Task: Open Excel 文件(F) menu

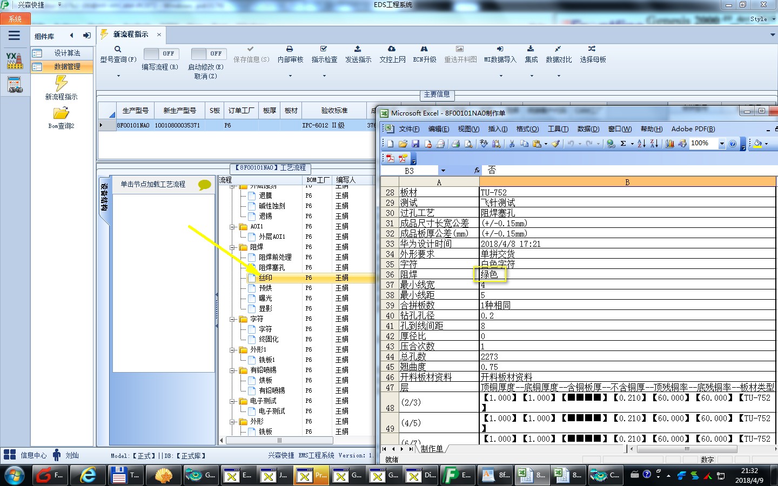Action: 409,129
